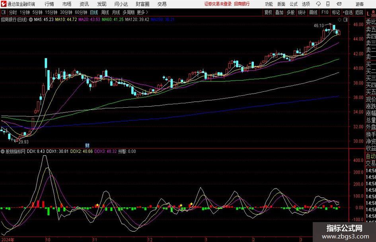Screen dimensions: 376x242
Task: Click the 返回 back button
Action: pyautogui.click(x=359, y=12)
